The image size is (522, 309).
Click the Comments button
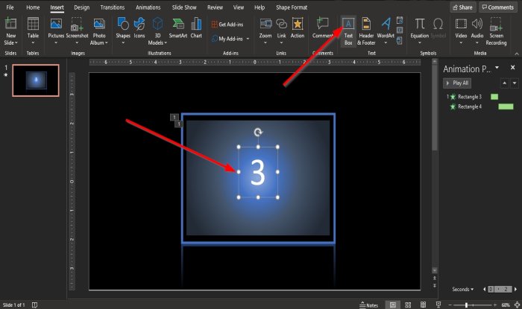pos(498,7)
